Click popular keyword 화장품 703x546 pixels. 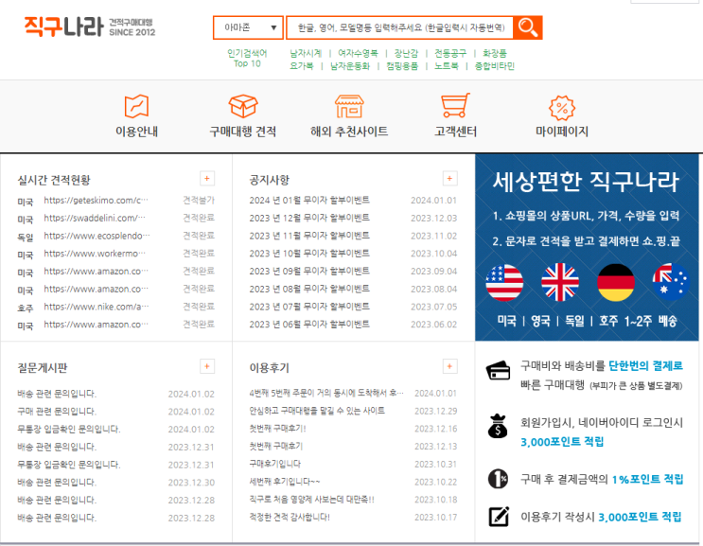pos(495,53)
